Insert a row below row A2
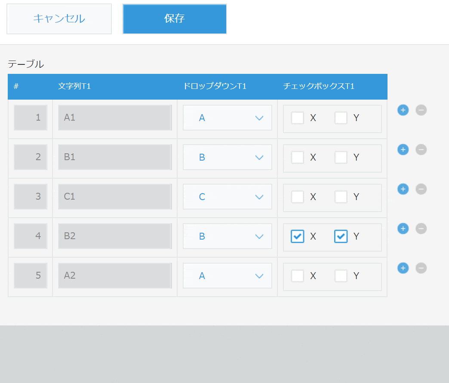Viewport: 449px width, 383px height. click(403, 268)
